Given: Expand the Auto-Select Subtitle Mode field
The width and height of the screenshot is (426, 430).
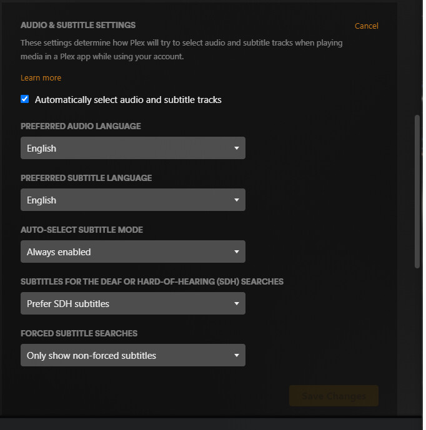Looking at the screenshot, I should point(125,252).
